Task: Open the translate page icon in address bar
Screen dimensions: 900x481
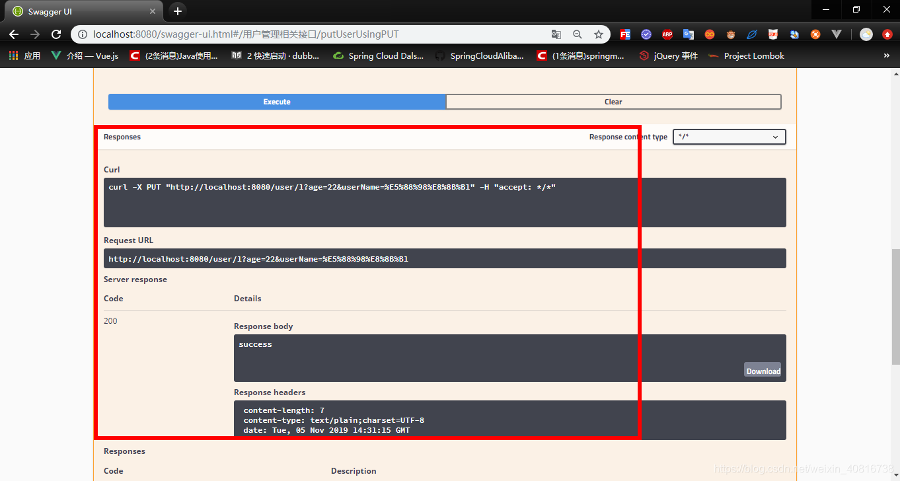Action: coord(556,34)
